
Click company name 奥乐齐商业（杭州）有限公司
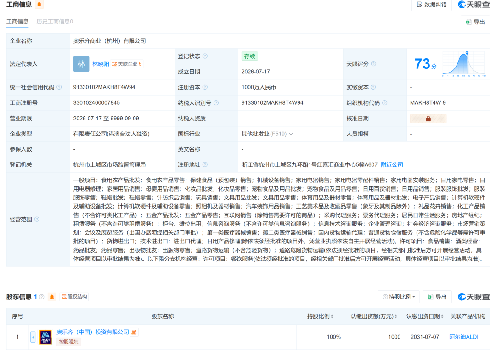(x=109, y=41)
